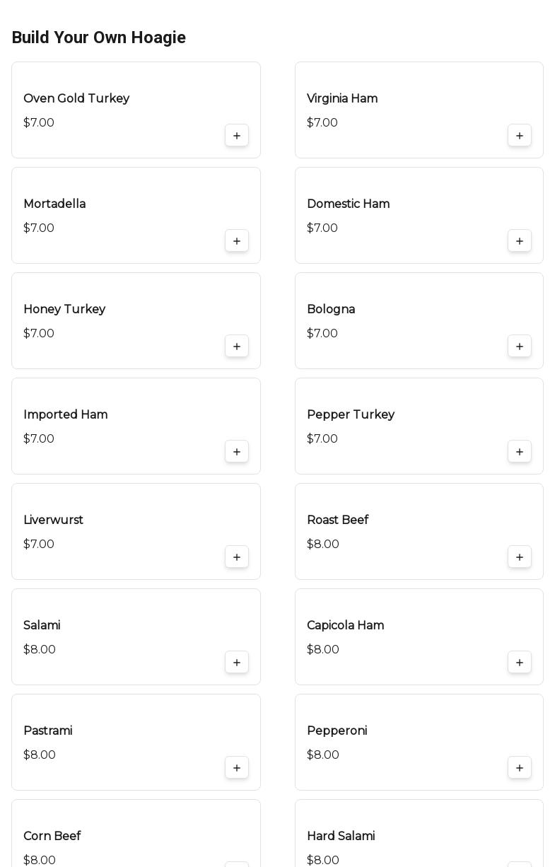
Task: Click the Build Your Own Hoagie heading
Action: click(98, 37)
